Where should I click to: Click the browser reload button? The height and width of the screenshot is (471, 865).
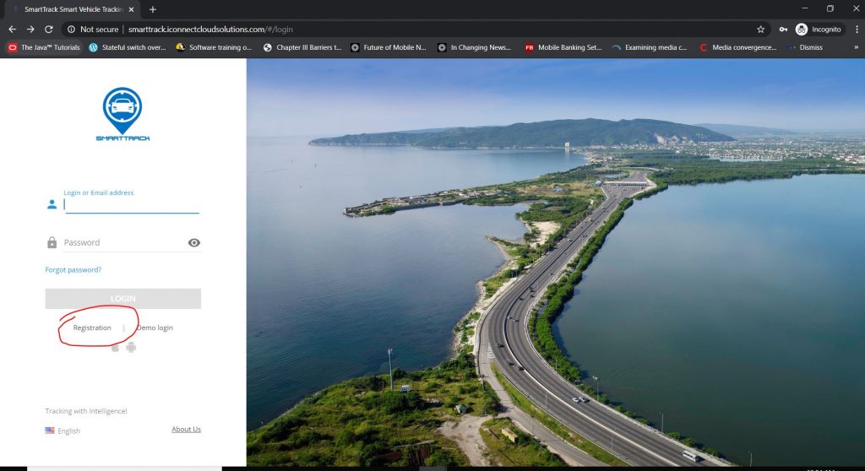tap(50, 29)
